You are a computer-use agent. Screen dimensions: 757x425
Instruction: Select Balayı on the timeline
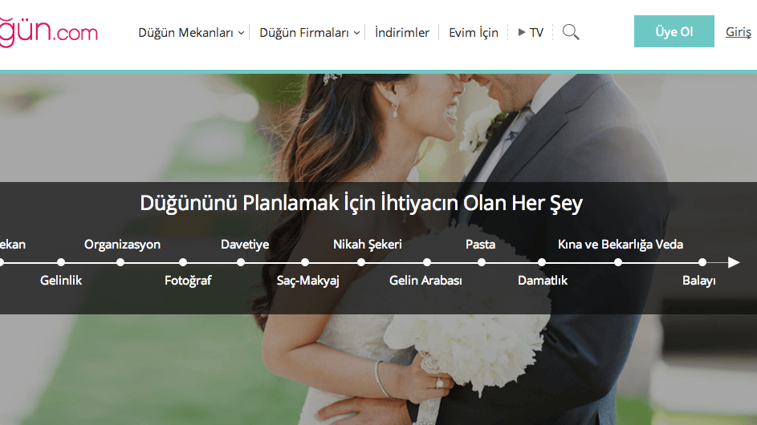click(x=698, y=281)
